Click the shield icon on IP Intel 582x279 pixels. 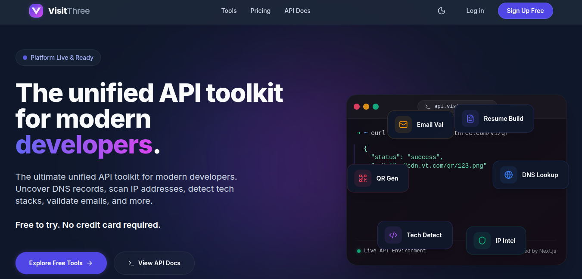482,241
